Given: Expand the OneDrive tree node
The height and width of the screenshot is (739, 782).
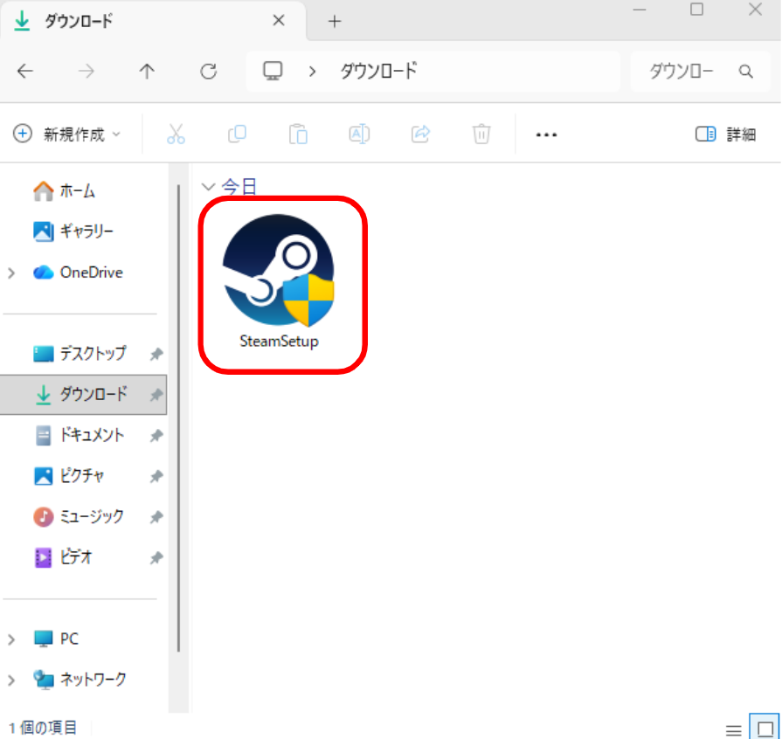Looking at the screenshot, I should pos(11,273).
